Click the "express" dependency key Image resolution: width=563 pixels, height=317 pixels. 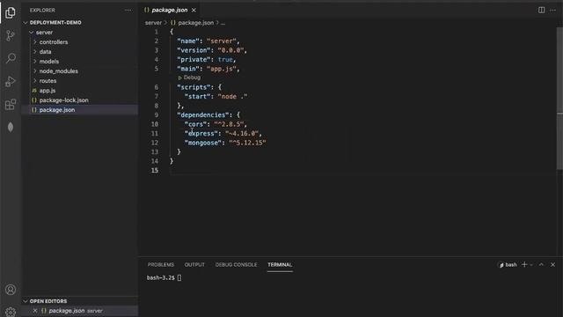pyautogui.click(x=201, y=134)
